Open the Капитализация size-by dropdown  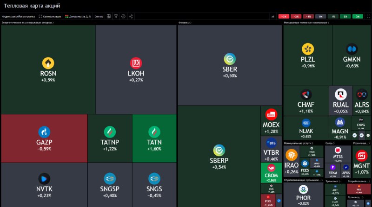click(x=50, y=16)
